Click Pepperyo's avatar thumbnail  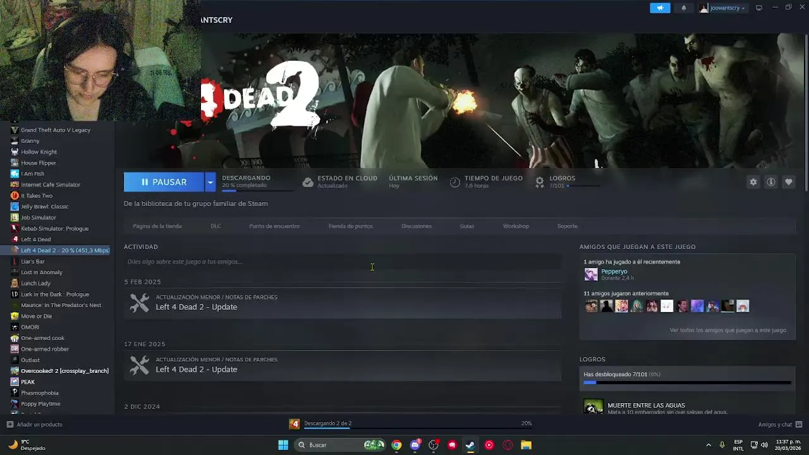click(591, 274)
